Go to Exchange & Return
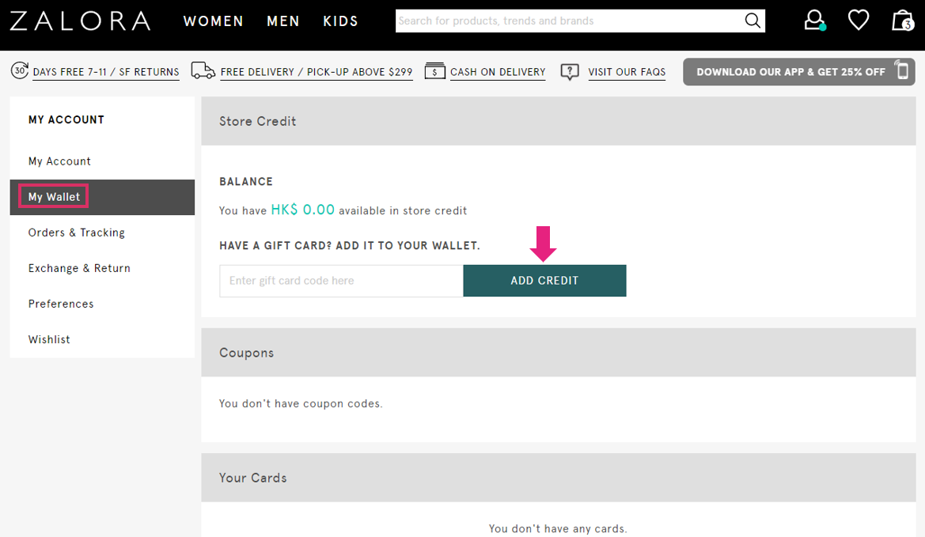Screen dimensions: 925x537 79,267
